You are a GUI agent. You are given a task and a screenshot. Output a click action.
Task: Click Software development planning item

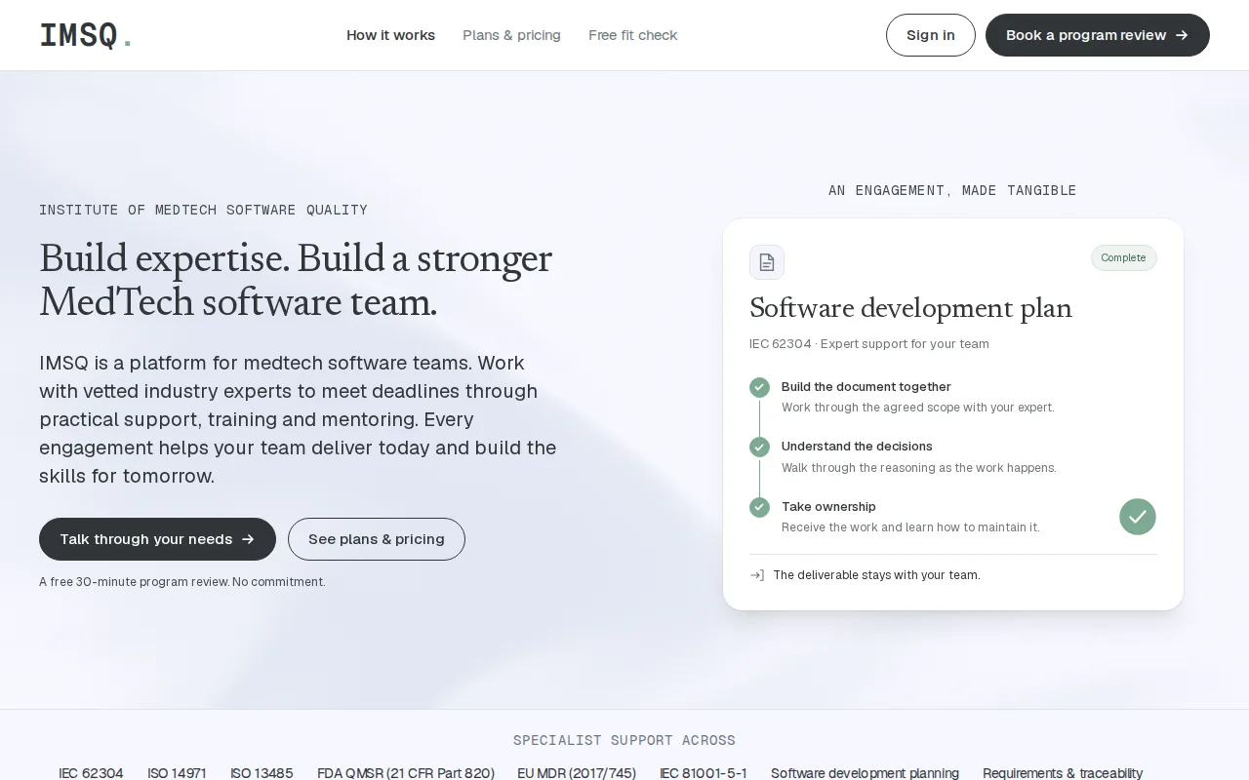point(865,773)
